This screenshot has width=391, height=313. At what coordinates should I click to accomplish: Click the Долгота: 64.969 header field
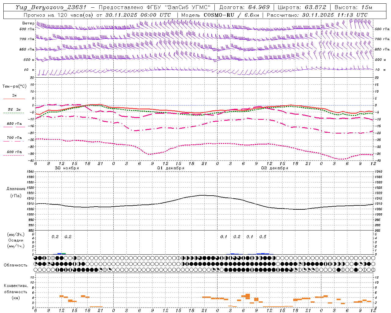[x=245, y=7]
